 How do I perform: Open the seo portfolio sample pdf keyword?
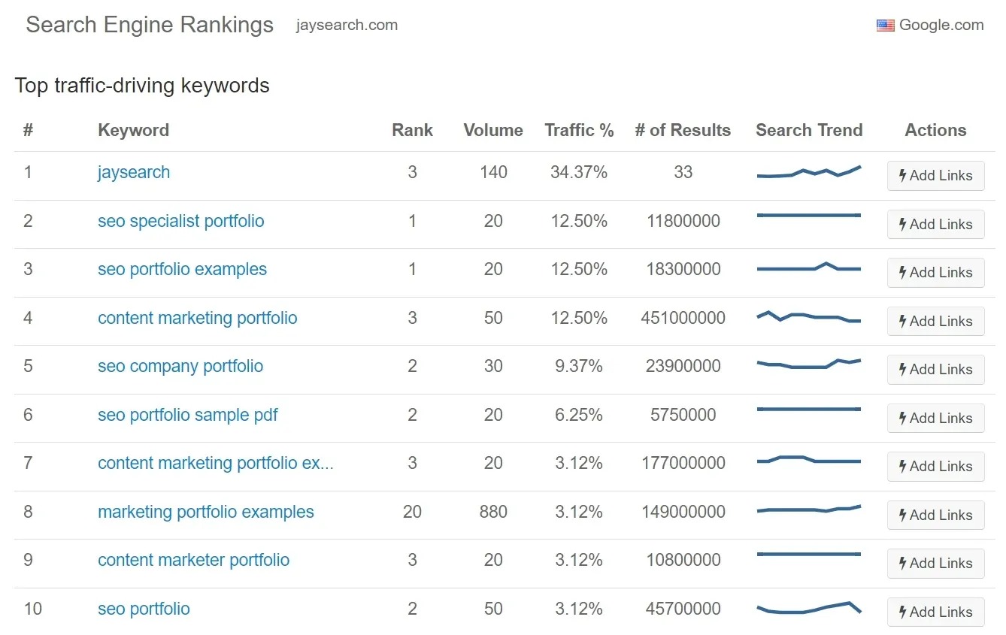pos(188,415)
